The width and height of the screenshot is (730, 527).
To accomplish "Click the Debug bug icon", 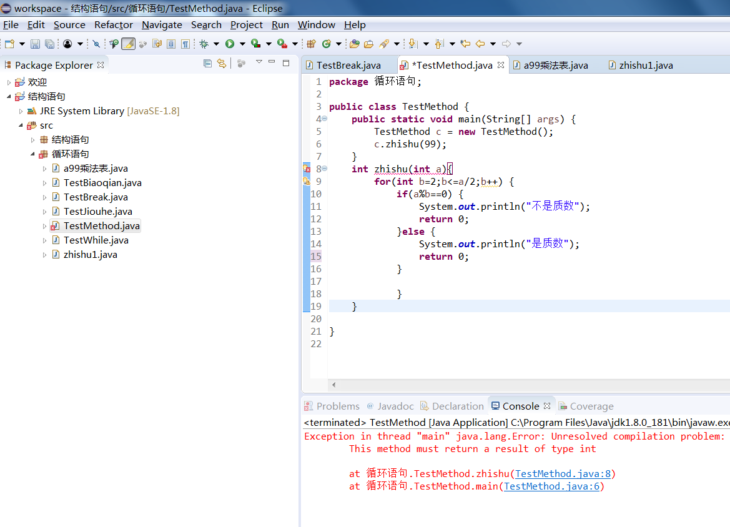I will (x=204, y=44).
